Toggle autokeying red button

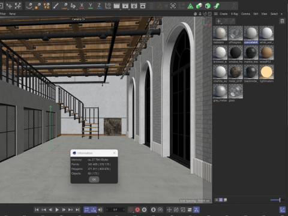pos(137,209)
